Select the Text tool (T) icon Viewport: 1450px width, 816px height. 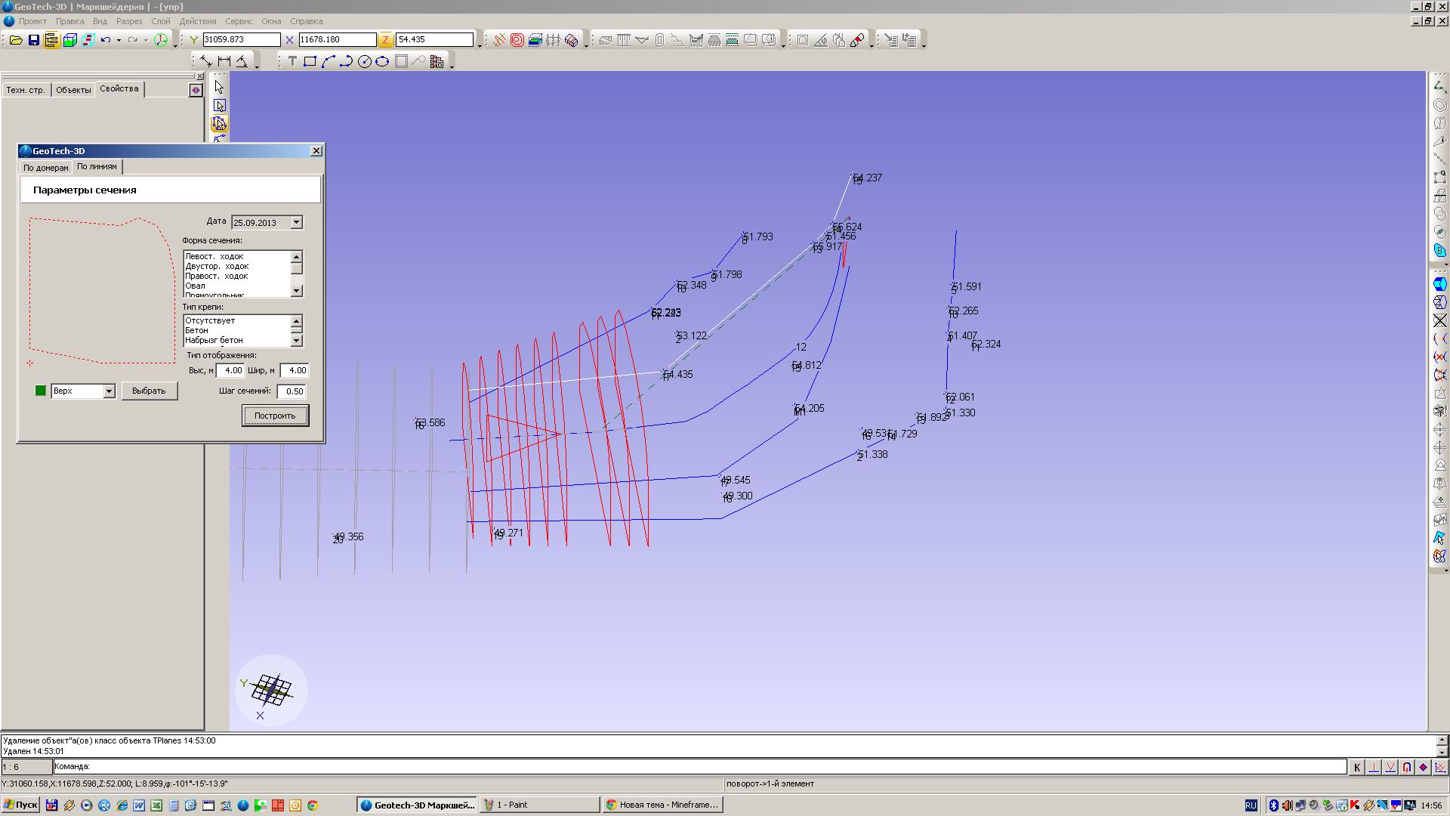(292, 62)
